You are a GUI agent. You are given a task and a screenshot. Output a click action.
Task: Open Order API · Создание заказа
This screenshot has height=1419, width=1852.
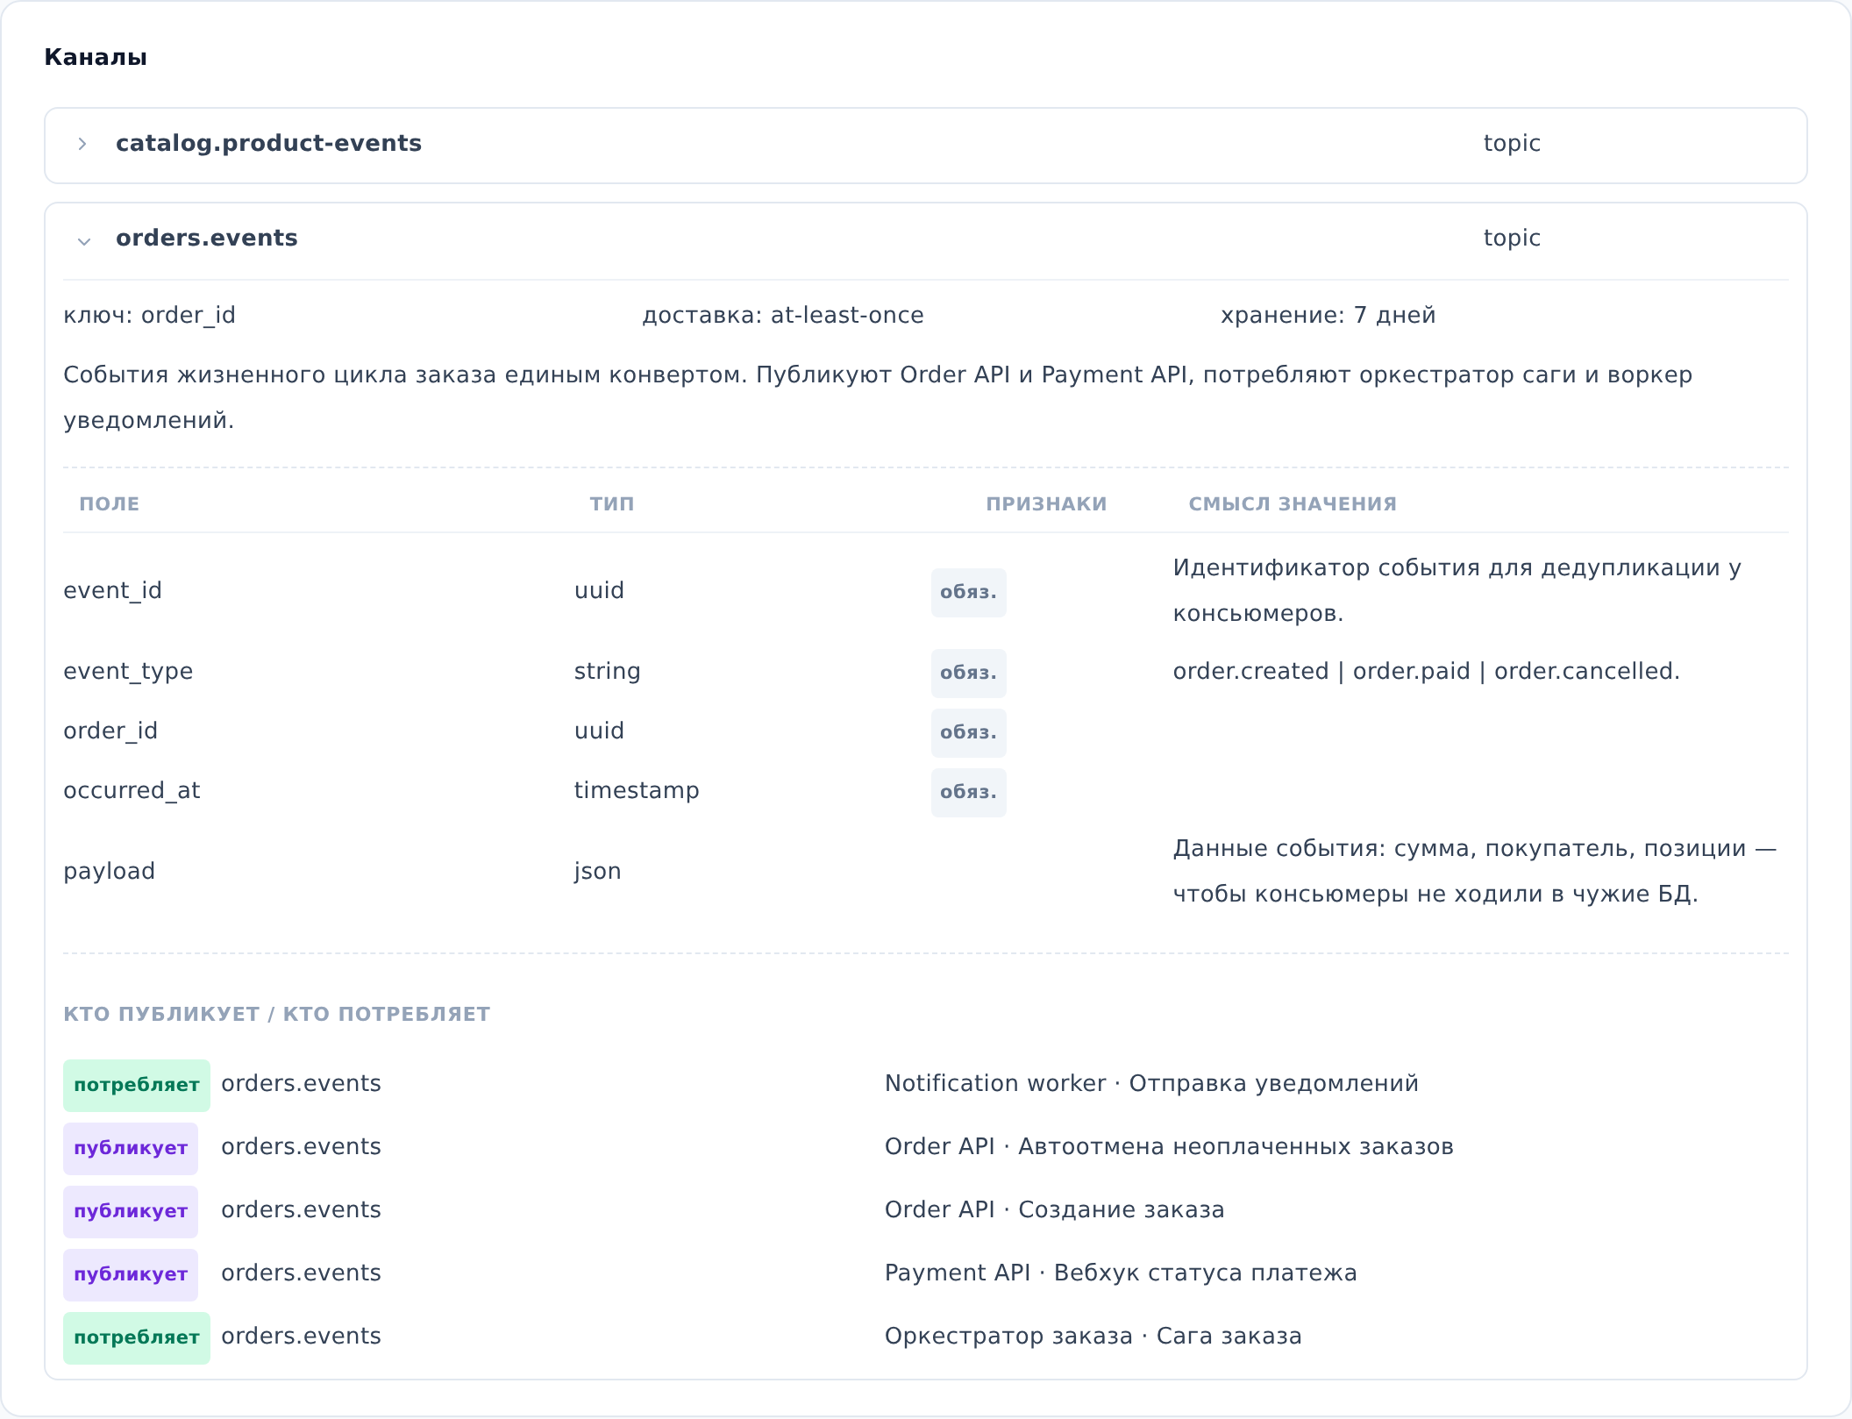[x=1054, y=1209]
